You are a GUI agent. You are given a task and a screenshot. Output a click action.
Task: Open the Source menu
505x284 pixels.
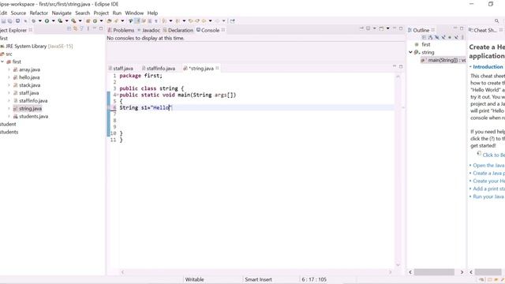[x=18, y=13]
